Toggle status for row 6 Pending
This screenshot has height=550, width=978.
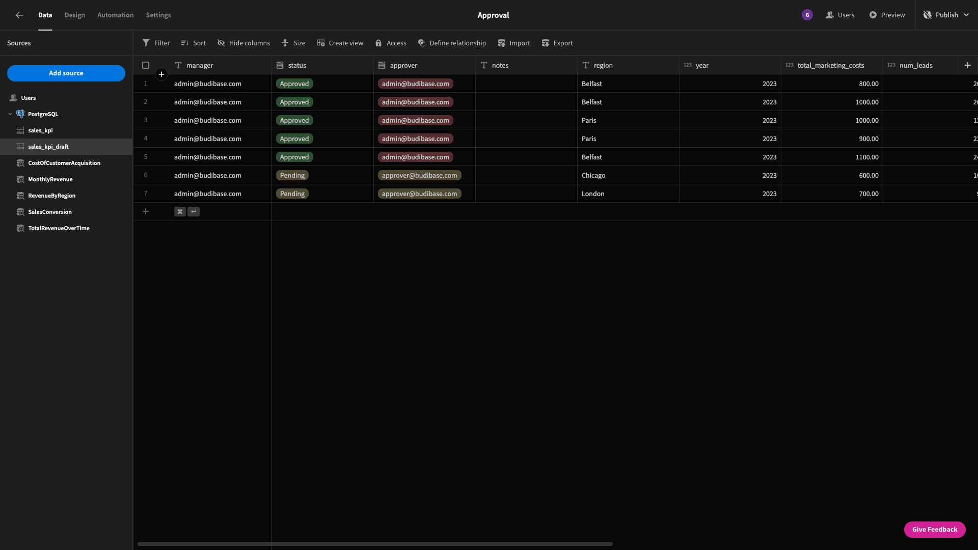(292, 175)
